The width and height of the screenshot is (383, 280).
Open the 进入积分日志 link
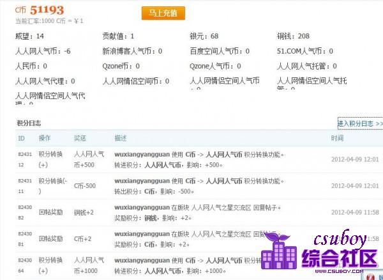pyautogui.click(x=360, y=123)
